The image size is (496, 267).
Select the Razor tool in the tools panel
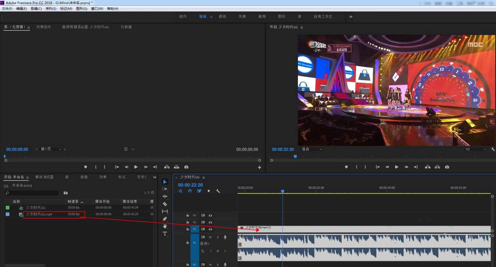165,204
